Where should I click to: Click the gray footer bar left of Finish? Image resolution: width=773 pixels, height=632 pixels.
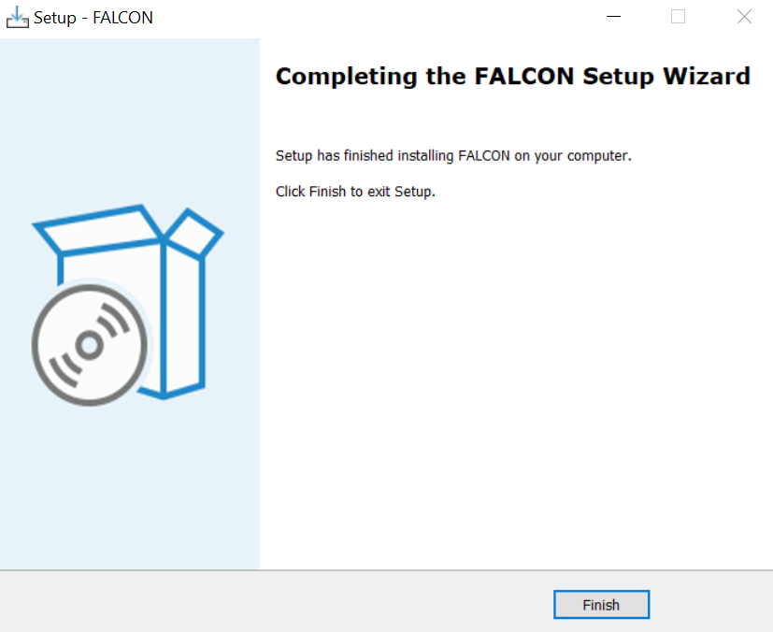click(276, 601)
